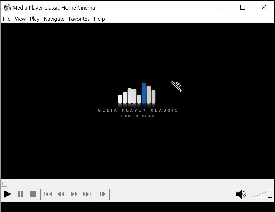Start playback with the Play button

[7, 194]
